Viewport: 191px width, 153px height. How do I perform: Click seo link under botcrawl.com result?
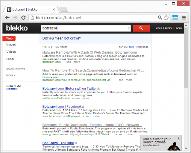pos(69,62)
